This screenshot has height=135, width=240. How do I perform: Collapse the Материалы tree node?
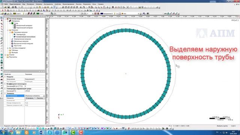pyautogui.click(x=8, y=21)
